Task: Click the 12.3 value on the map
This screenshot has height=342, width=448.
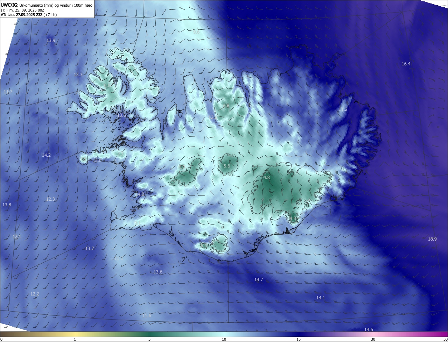Action: 50,199
